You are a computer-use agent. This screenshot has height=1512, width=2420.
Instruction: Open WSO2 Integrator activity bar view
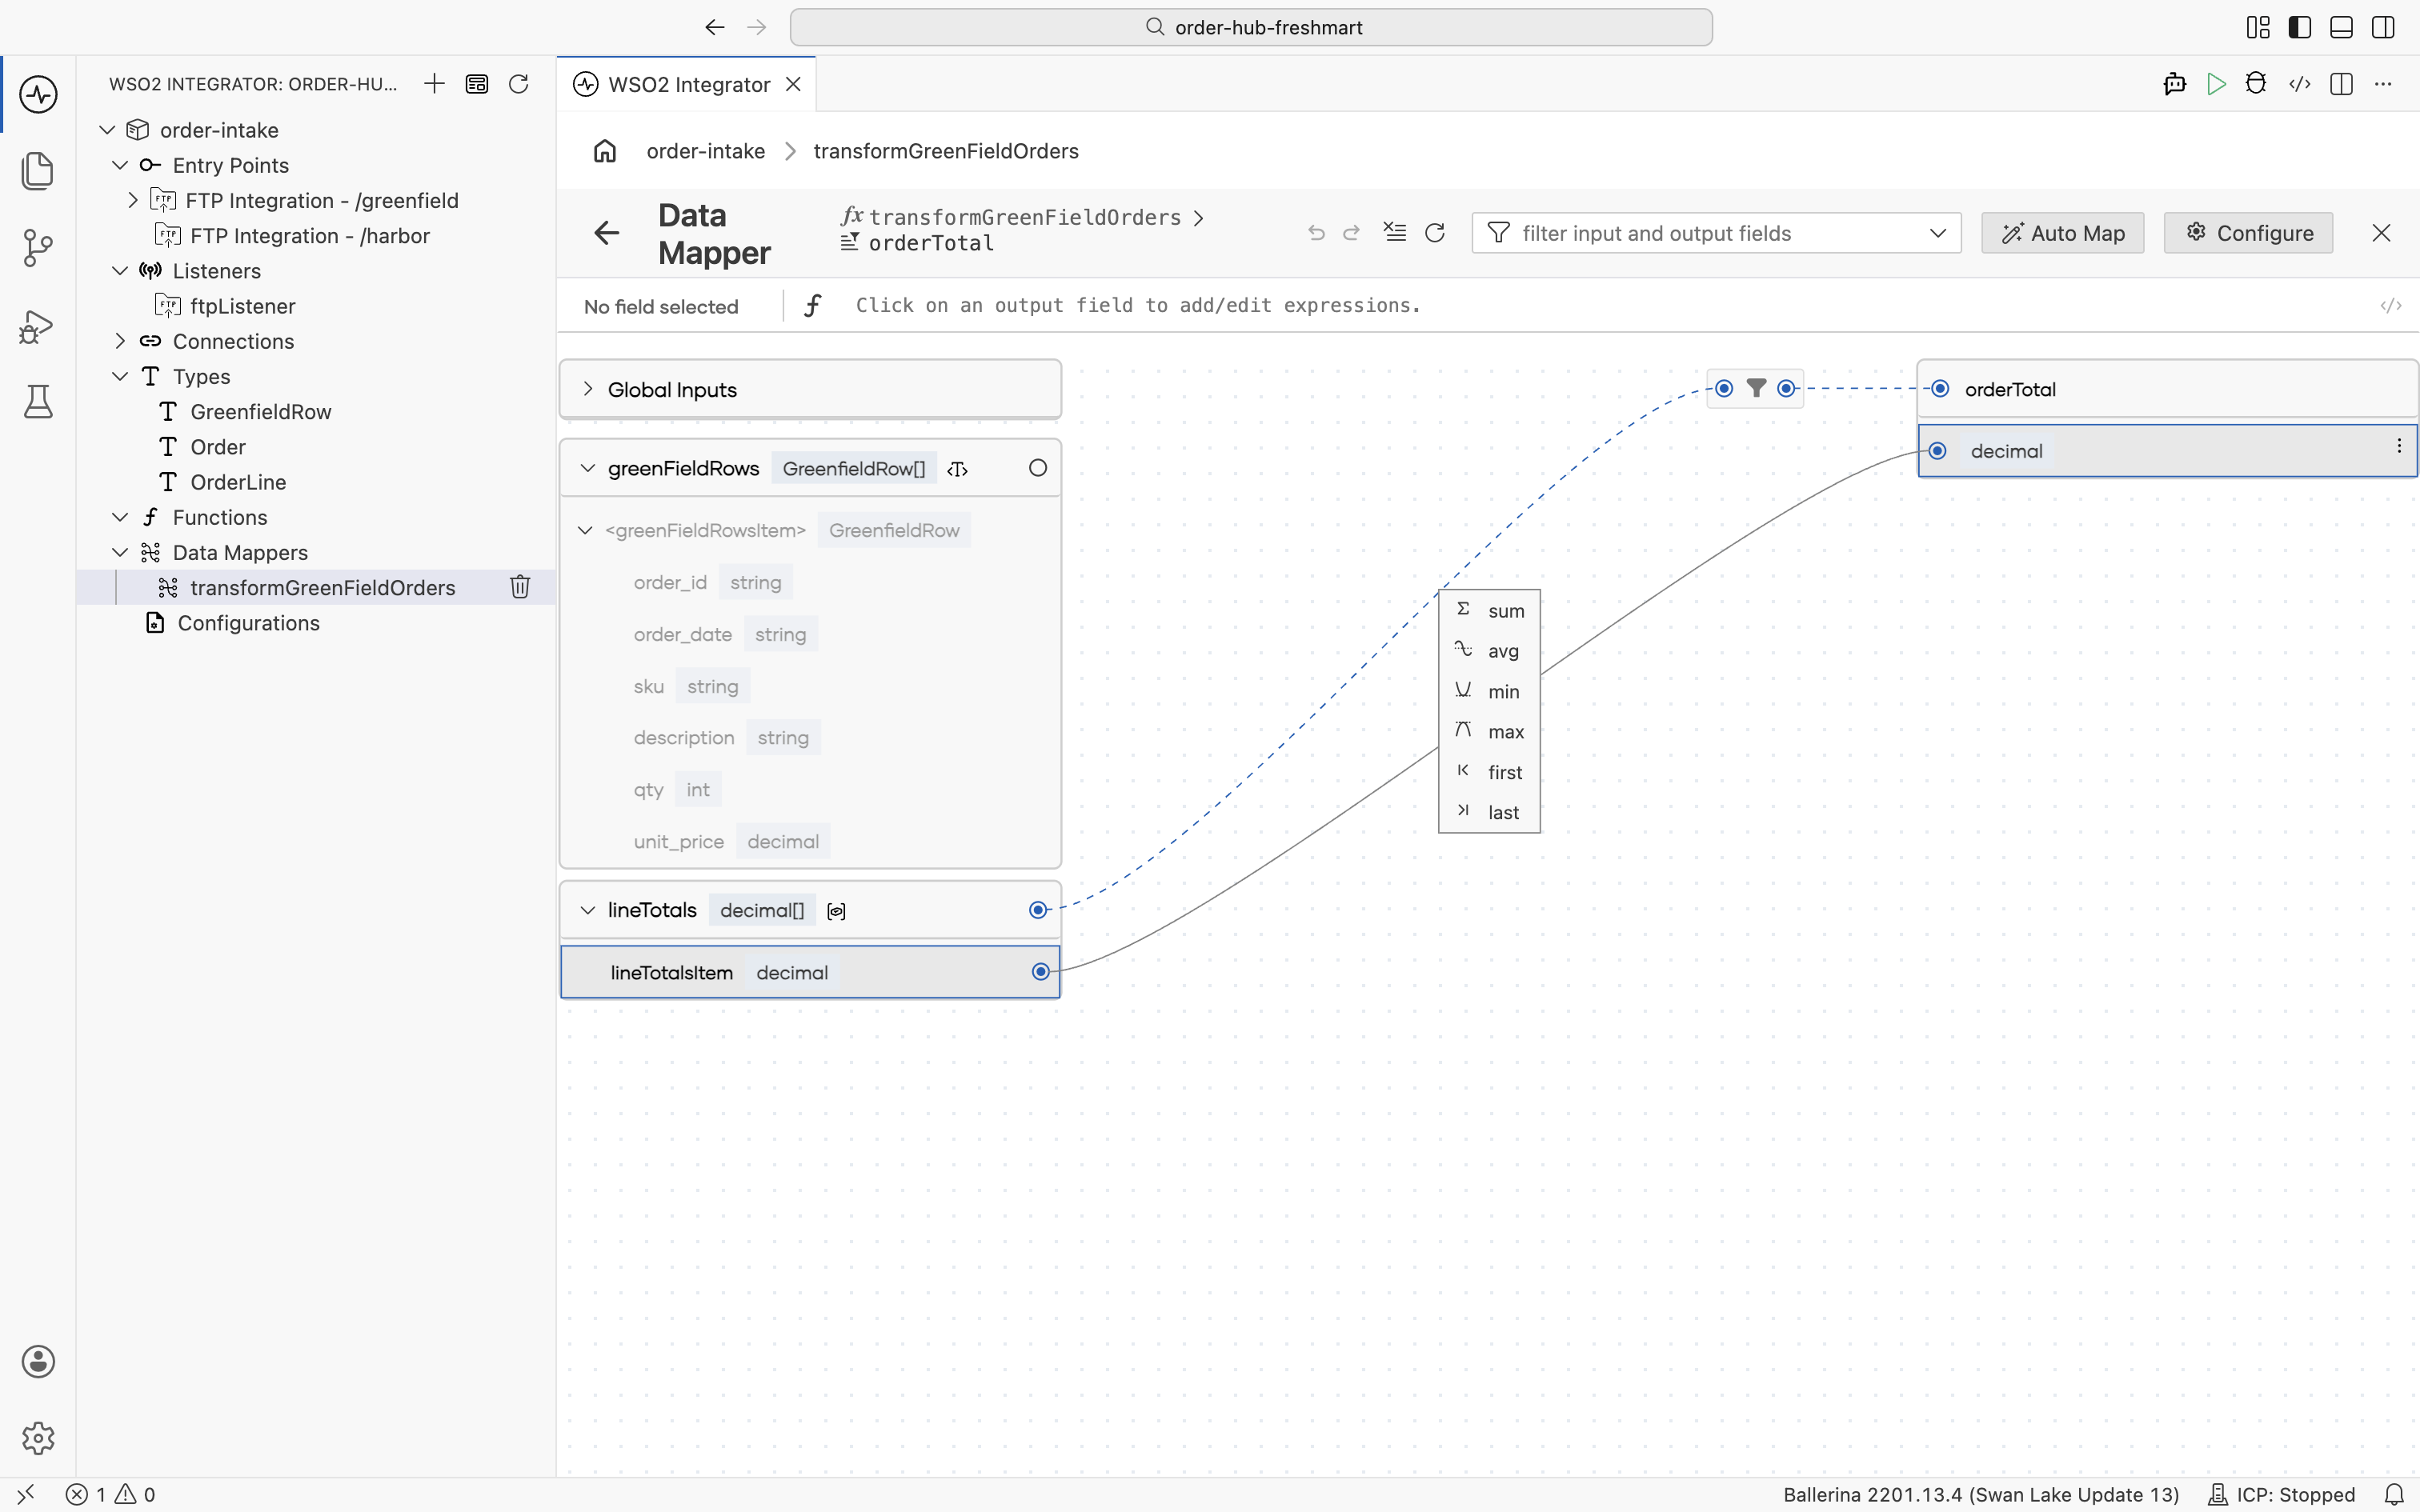click(x=38, y=94)
